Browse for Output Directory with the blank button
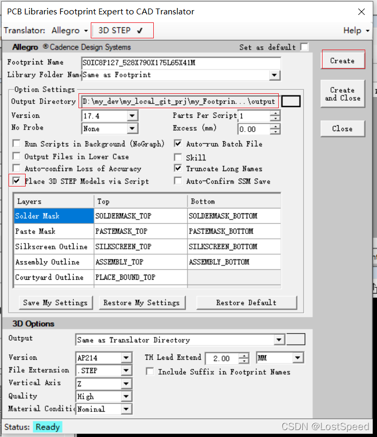Image resolution: width=377 pixels, height=437 pixels. (x=290, y=101)
